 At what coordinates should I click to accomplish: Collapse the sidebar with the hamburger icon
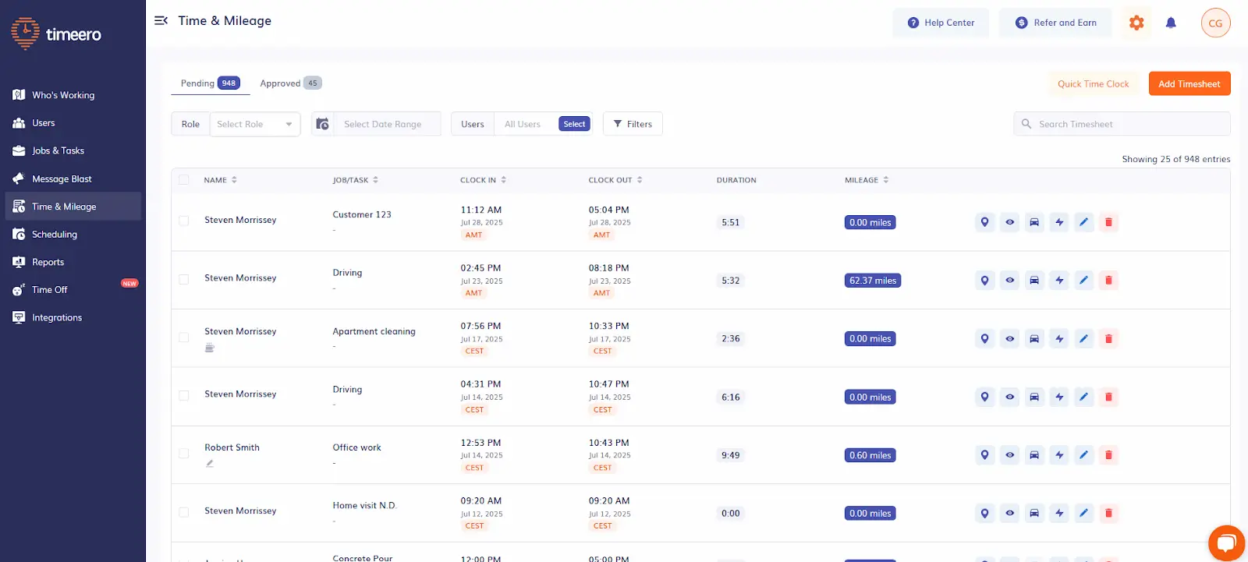pyautogui.click(x=161, y=21)
